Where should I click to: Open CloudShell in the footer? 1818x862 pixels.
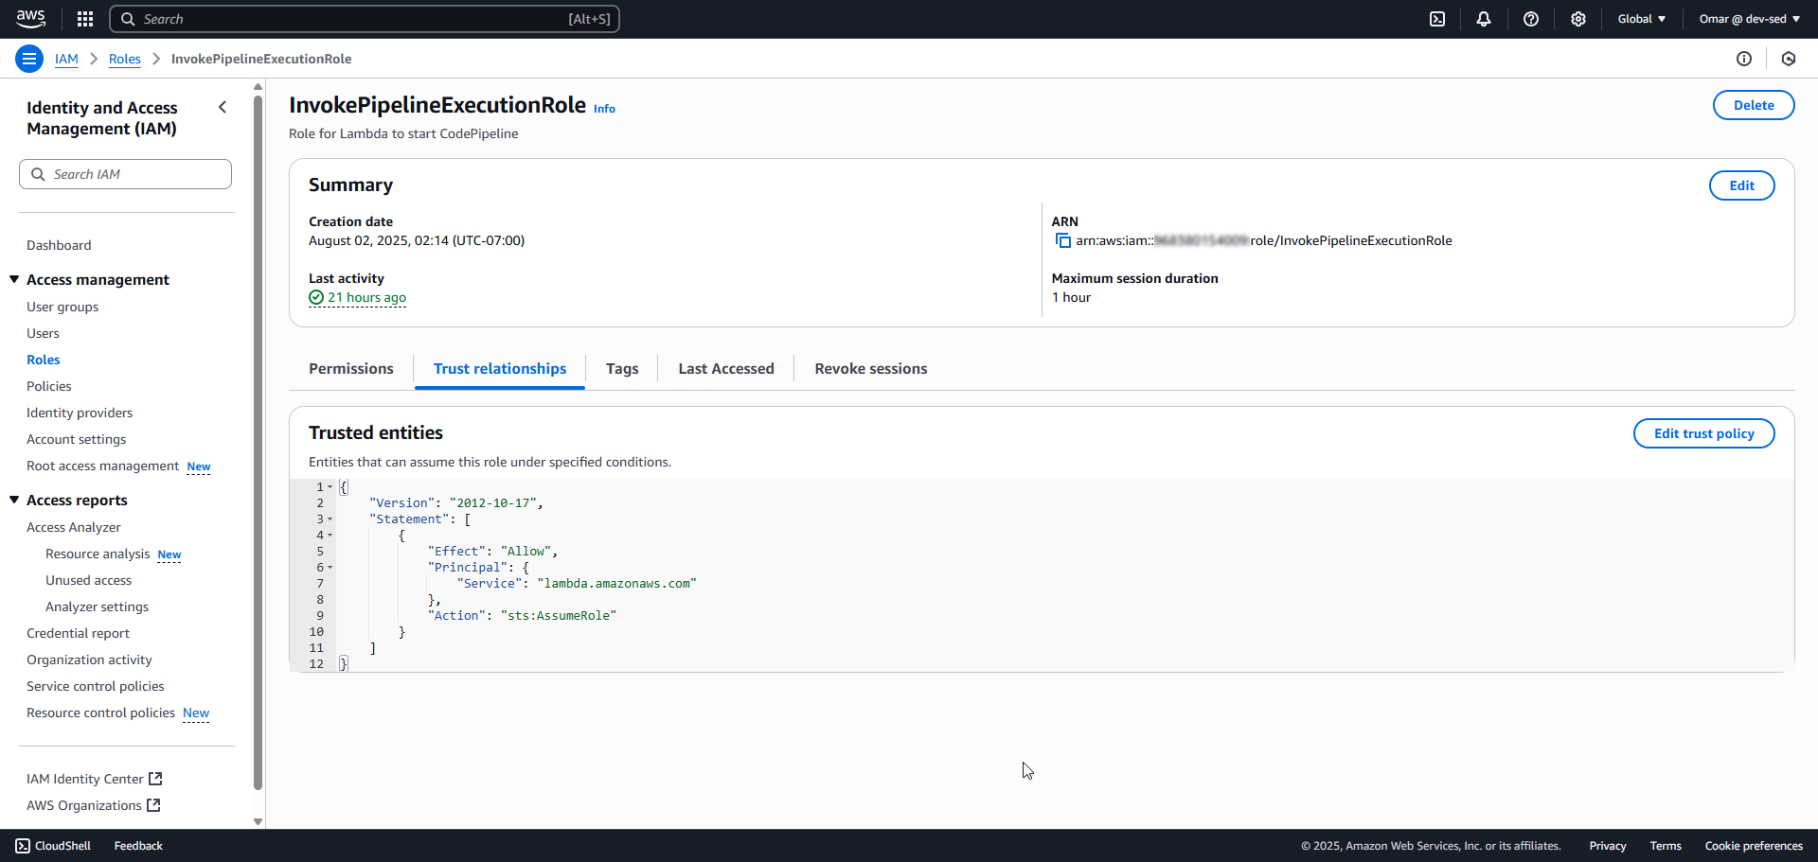pos(53,846)
